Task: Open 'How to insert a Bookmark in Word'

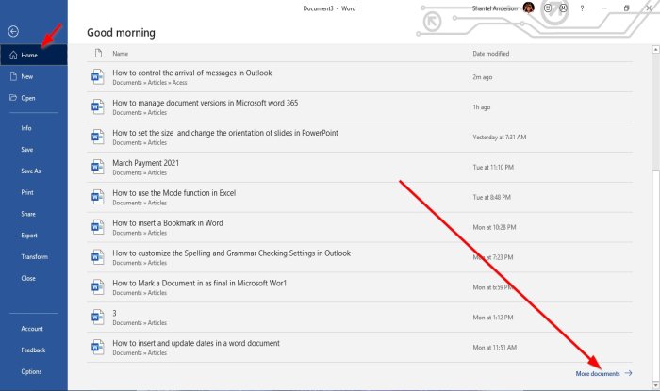Action: (x=359, y=227)
